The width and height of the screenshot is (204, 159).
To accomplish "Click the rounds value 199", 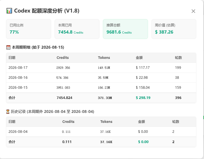I will click(x=178, y=68).
